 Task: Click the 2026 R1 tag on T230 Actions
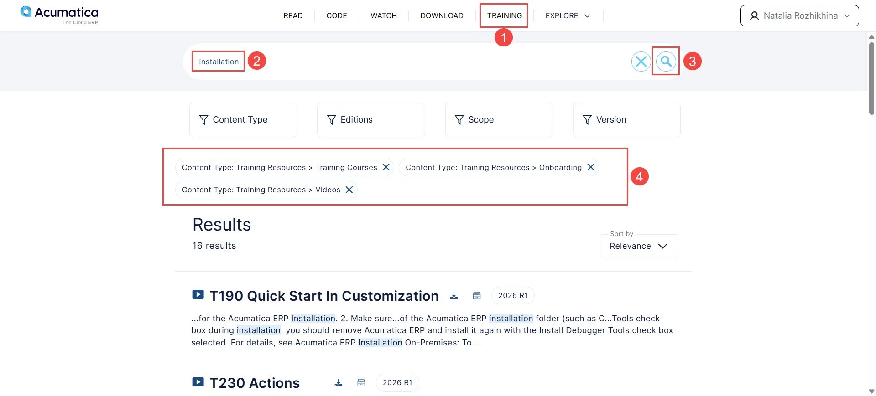click(x=397, y=383)
